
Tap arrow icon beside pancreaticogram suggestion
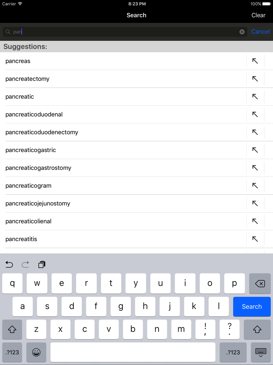255,186
